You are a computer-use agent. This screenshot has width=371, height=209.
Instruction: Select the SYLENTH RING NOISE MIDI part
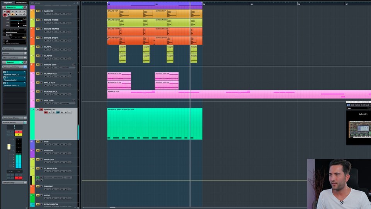pos(155,124)
